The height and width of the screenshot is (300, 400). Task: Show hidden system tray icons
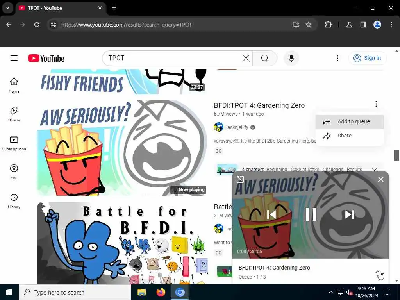pyautogui.click(x=330, y=292)
